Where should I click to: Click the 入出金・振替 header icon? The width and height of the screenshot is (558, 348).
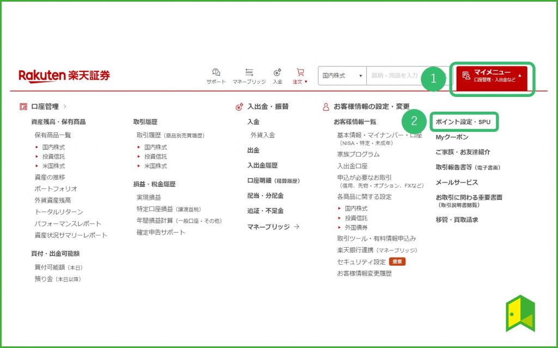click(239, 107)
